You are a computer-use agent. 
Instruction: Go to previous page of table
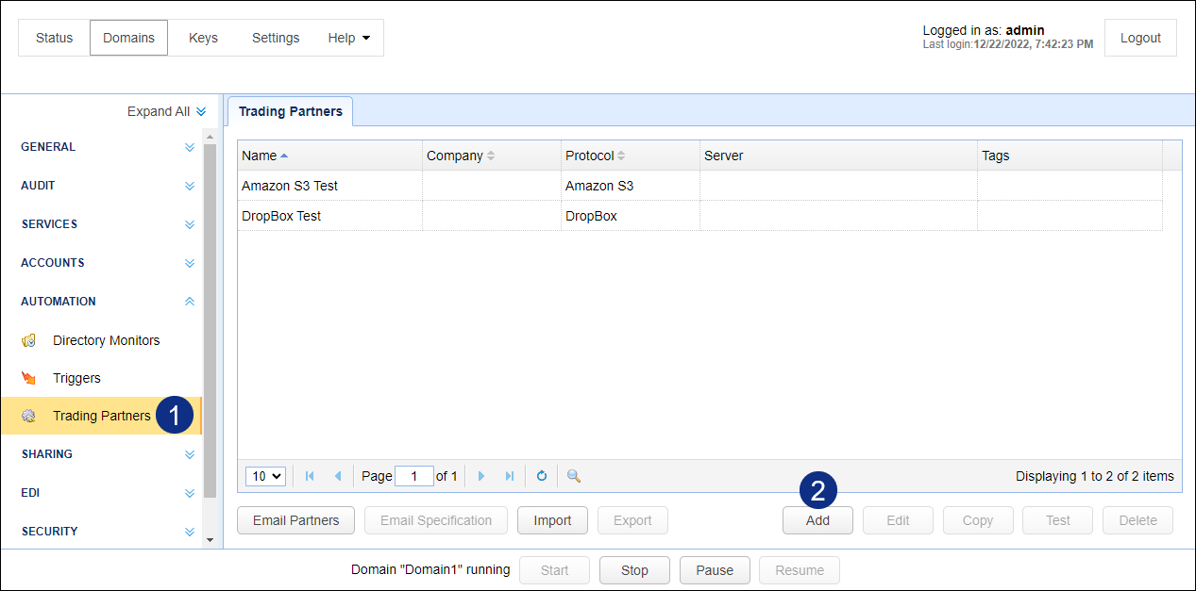coord(338,476)
